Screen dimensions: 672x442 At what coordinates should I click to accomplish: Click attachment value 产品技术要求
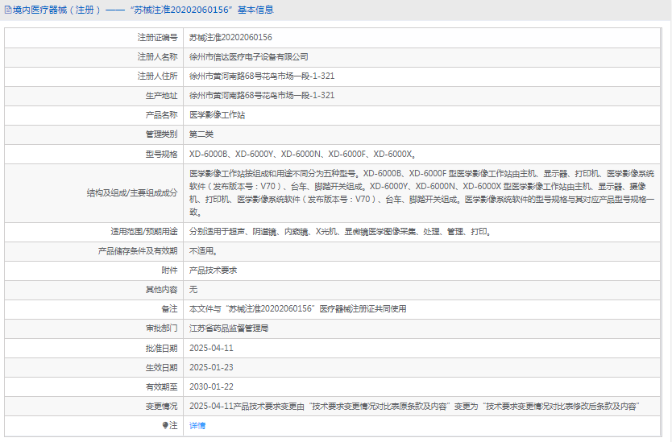point(213,271)
